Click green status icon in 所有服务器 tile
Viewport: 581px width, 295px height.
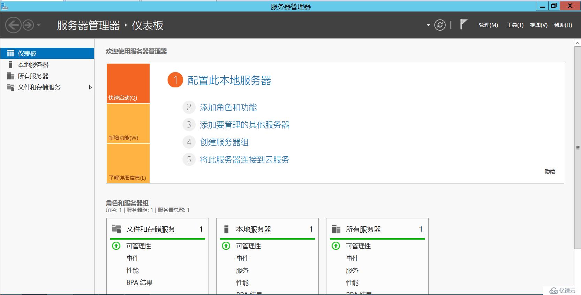coord(336,246)
